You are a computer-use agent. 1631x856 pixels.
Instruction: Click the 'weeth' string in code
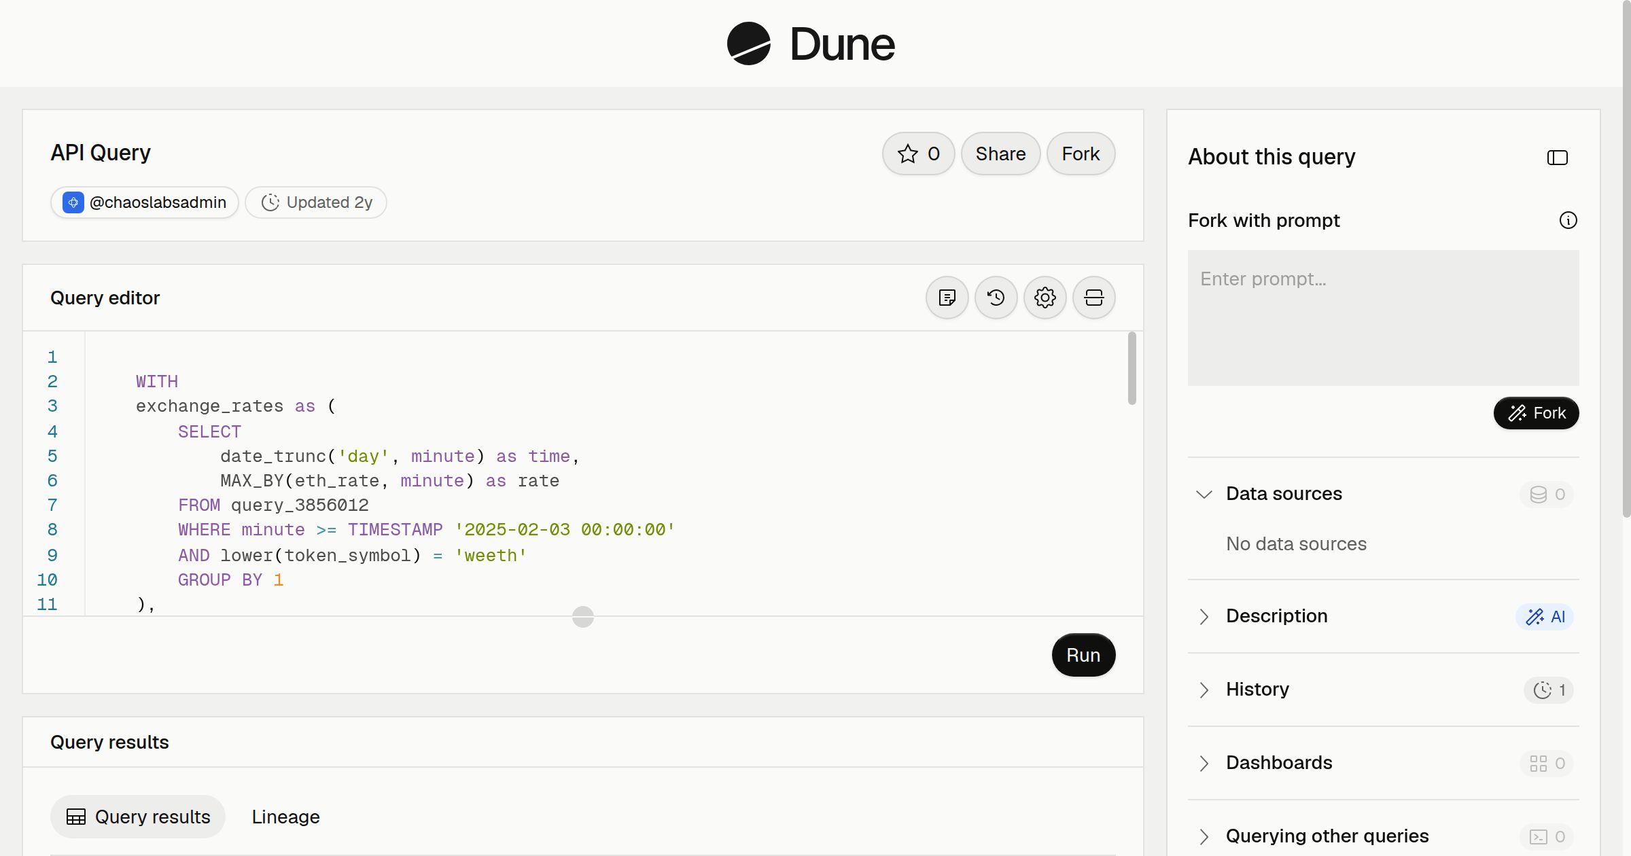tap(491, 556)
